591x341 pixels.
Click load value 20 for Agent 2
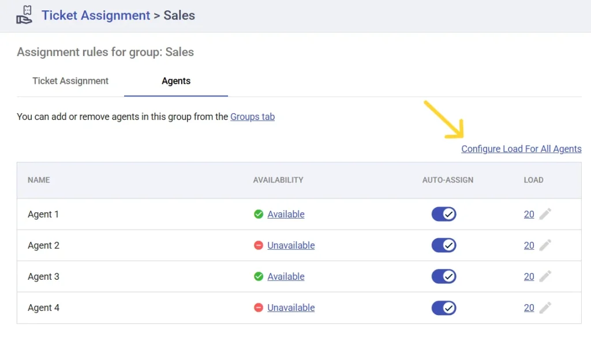[529, 245]
